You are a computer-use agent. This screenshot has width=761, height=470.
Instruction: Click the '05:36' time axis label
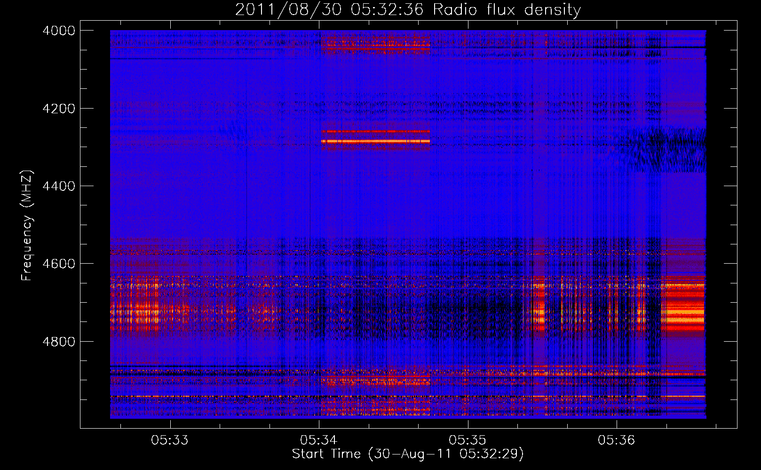[617, 440]
